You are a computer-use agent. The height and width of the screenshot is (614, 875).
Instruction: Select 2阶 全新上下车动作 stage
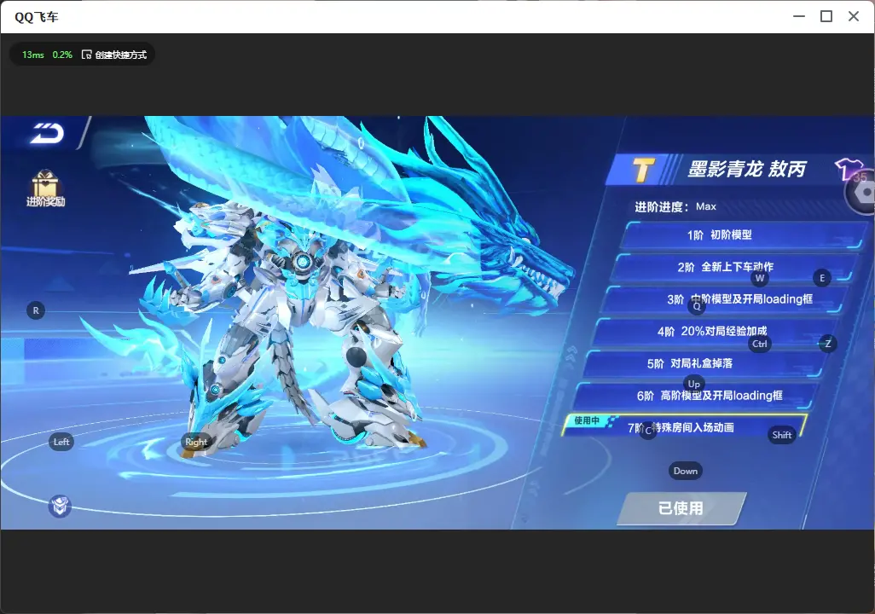[x=733, y=268]
